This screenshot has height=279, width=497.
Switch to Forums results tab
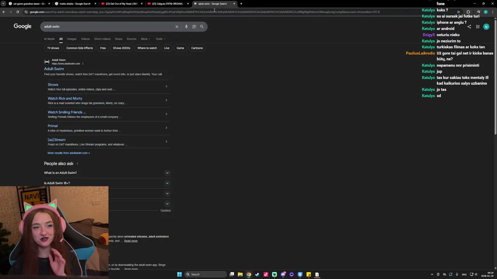(132, 39)
